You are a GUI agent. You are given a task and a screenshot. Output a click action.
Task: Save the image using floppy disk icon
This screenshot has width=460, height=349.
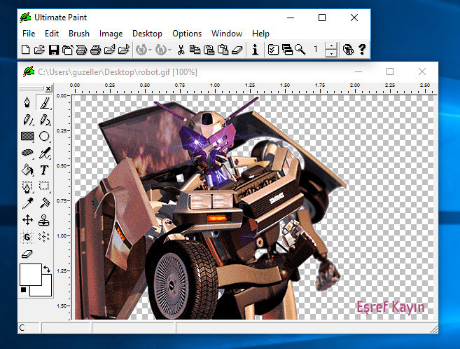[x=54, y=49]
